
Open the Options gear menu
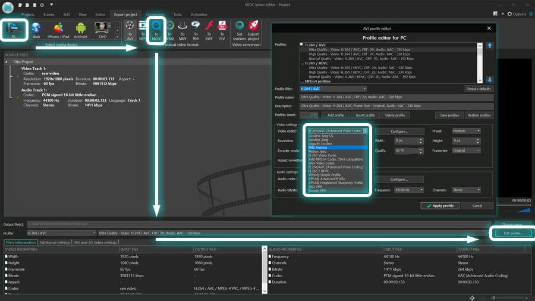coord(517,14)
